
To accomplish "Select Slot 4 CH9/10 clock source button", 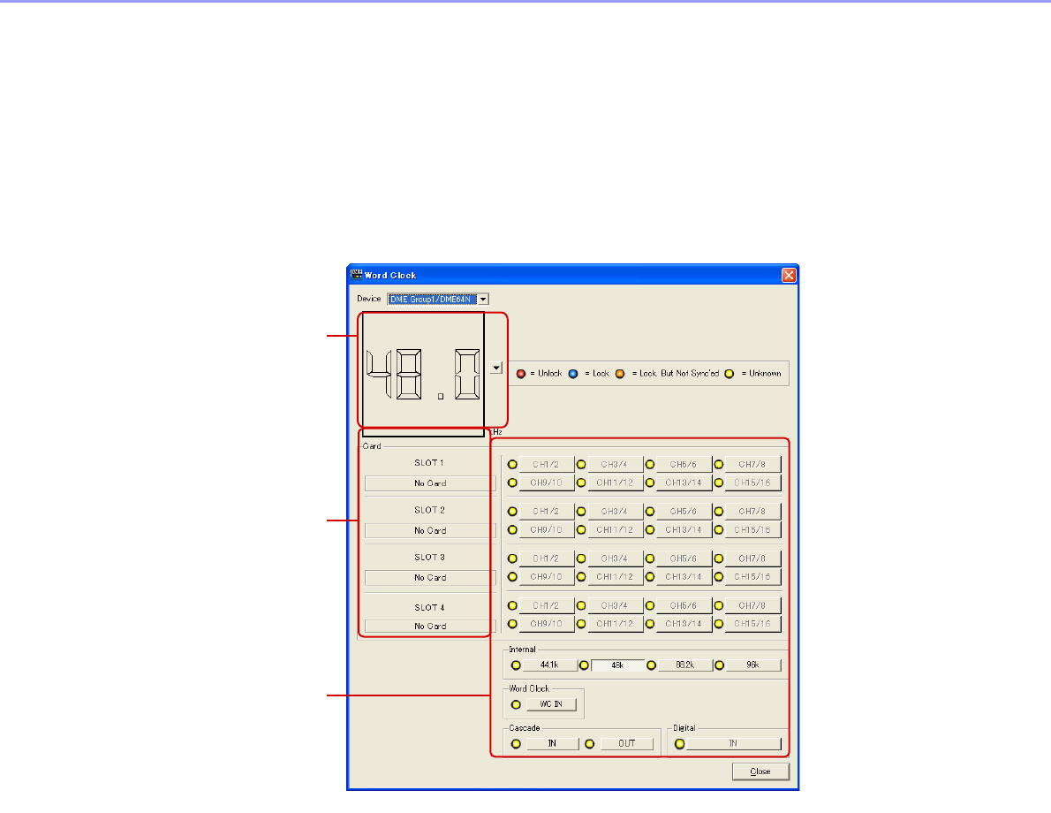I will [x=547, y=624].
